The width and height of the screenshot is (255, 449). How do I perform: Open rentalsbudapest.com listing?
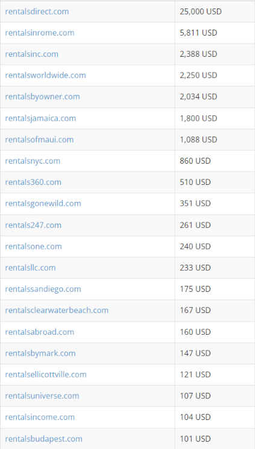pos(43,439)
